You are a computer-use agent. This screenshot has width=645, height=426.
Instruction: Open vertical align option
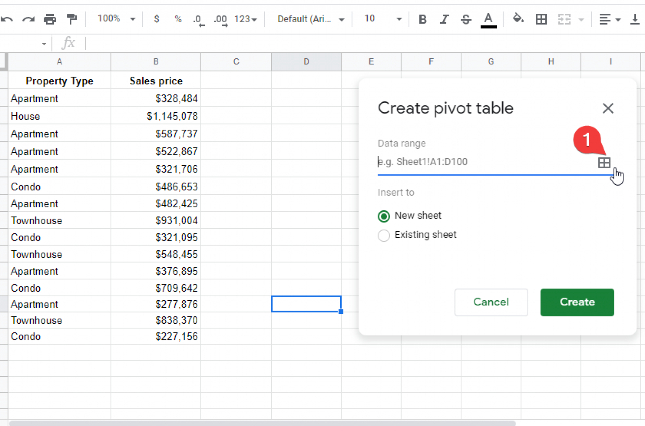(x=635, y=19)
